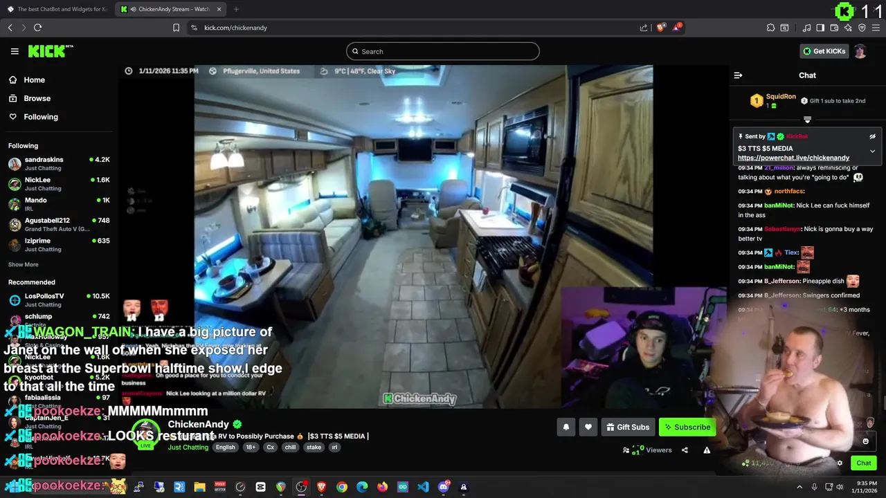Open the emoji picker in chat input

[865, 441]
